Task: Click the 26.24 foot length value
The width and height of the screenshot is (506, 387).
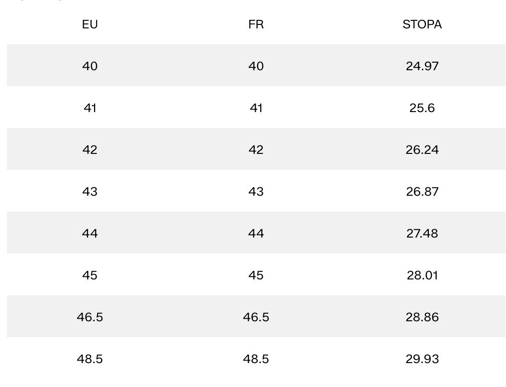Action: point(422,149)
